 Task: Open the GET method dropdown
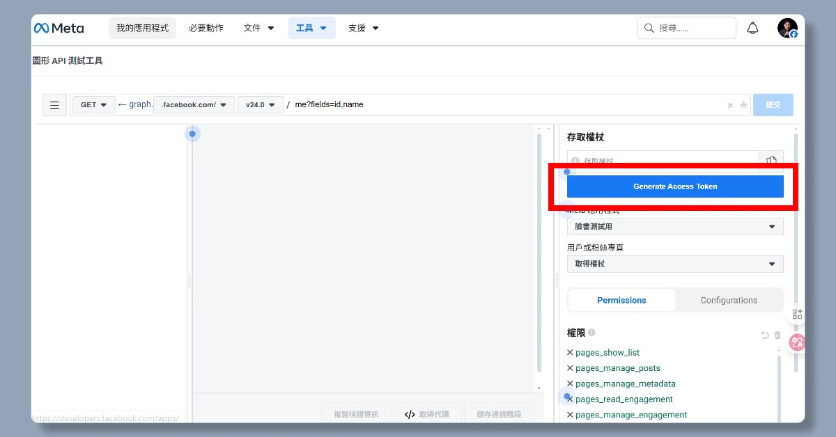coord(94,105)
